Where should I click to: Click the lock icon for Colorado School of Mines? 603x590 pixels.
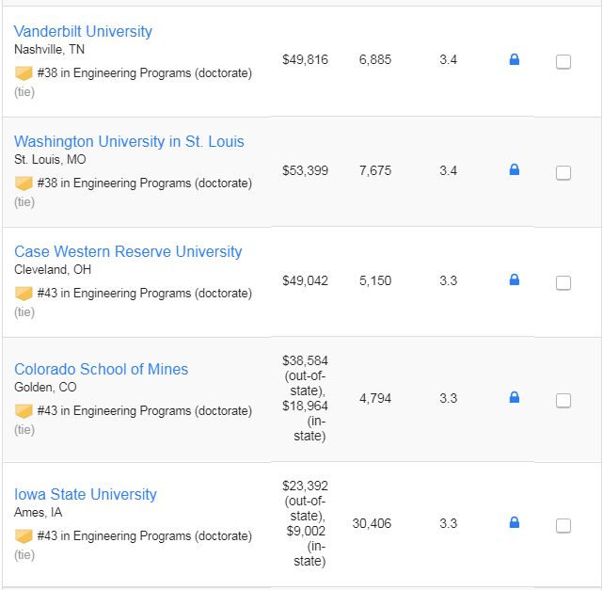(x=515, y=397)
